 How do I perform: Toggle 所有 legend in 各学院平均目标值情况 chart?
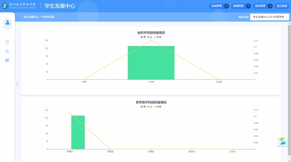click(x=158, y=107)
